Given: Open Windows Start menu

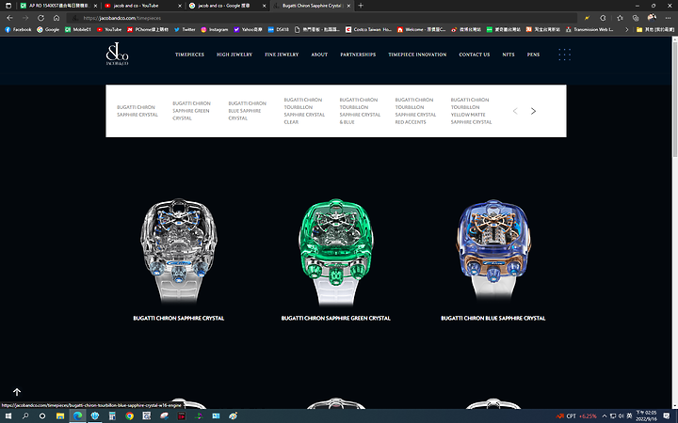Looking at the screenshot, I should (x=8, y=415).
